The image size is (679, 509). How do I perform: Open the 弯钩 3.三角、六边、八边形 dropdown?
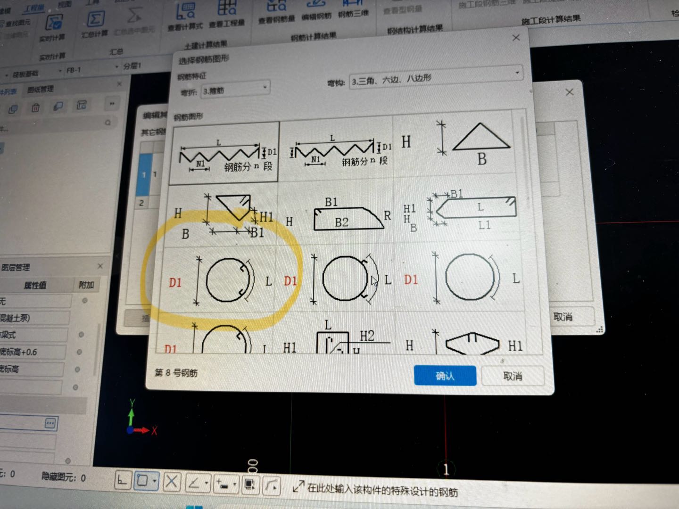[436, 79]
